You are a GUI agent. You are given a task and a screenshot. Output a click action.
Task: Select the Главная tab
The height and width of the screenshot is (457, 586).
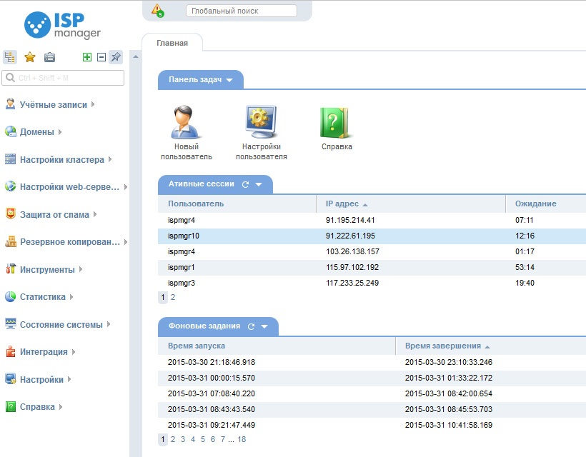pos(172,43)
